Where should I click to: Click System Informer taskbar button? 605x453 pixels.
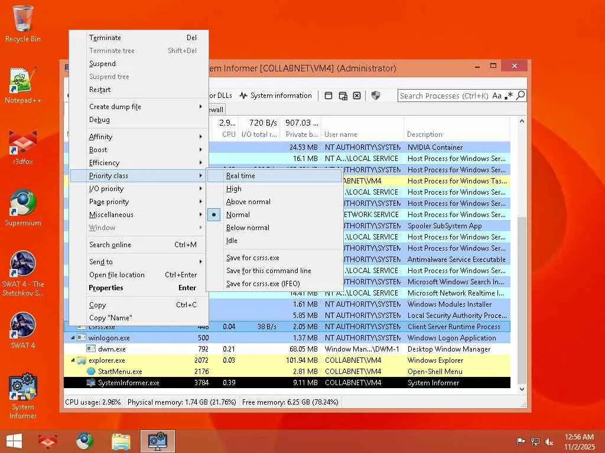(157, 441)
